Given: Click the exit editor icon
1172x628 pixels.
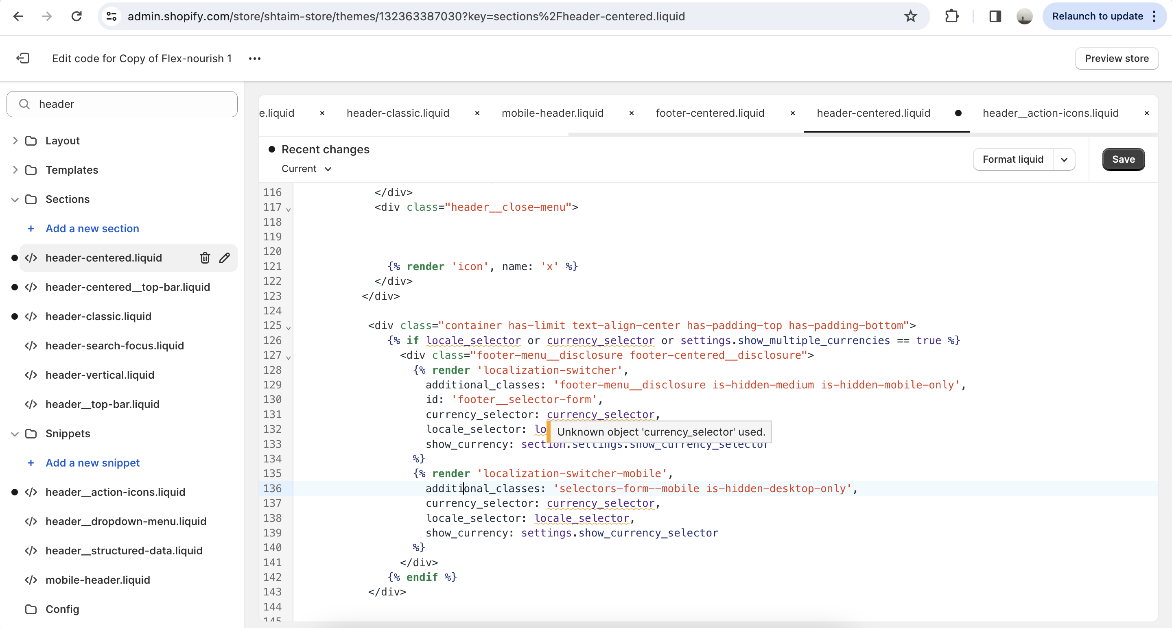Looking at the screenshot, I should point(23,58).
